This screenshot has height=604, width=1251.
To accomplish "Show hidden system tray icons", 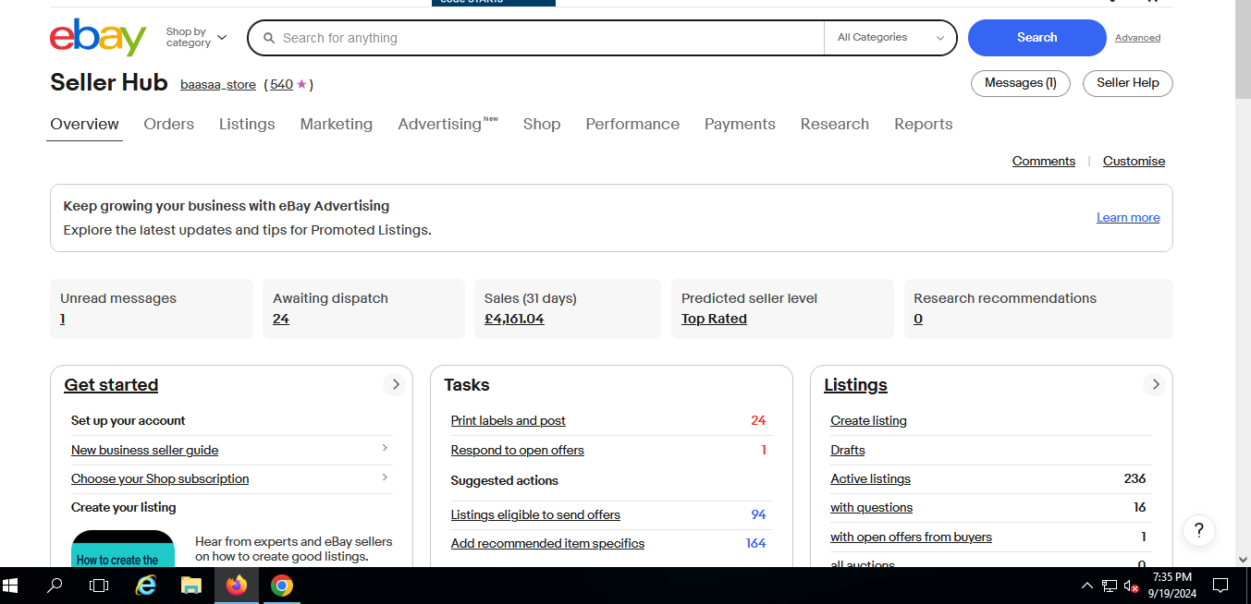I will point(1087,586).
